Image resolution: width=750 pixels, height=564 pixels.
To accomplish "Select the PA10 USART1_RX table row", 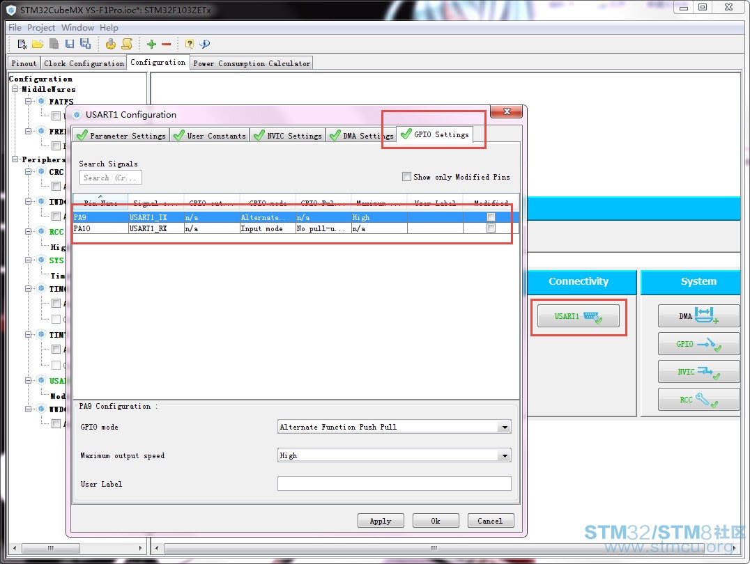I will 296,228.
